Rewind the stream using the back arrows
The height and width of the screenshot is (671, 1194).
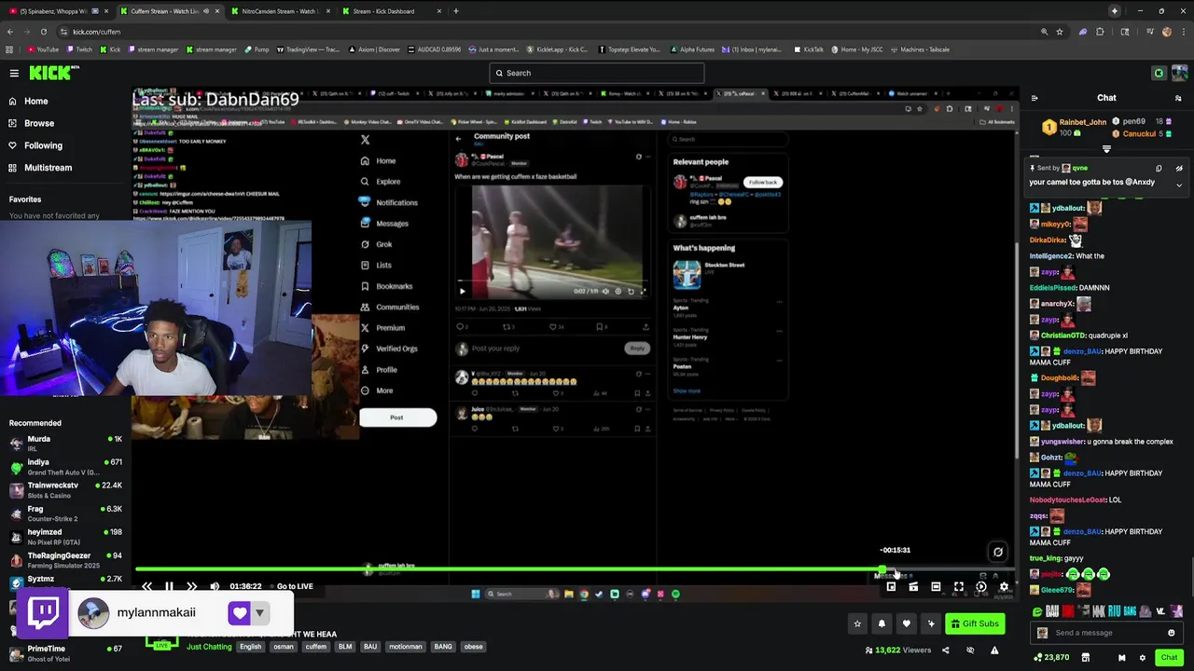146,586
